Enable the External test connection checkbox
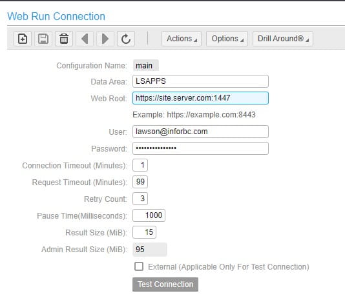The height and width of the screenshot is (307, 345). coord(139,266)
